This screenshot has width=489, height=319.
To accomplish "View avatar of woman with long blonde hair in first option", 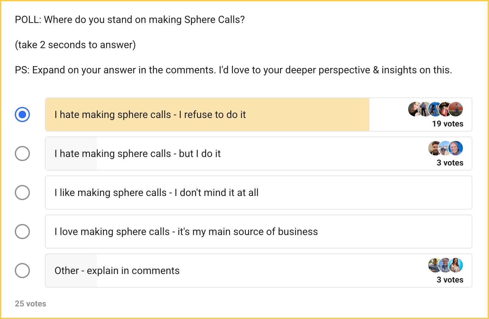I will [414, 109].
